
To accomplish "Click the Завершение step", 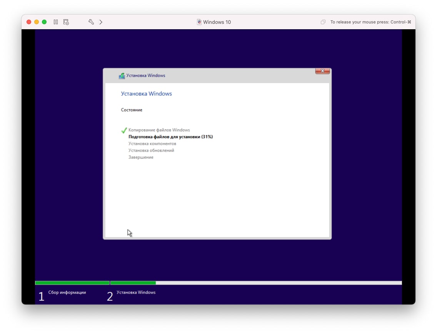I will click(141, 157).
